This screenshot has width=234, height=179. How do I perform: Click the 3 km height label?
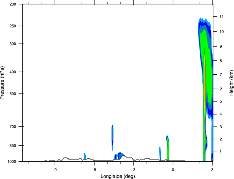[x=221, y=127]
